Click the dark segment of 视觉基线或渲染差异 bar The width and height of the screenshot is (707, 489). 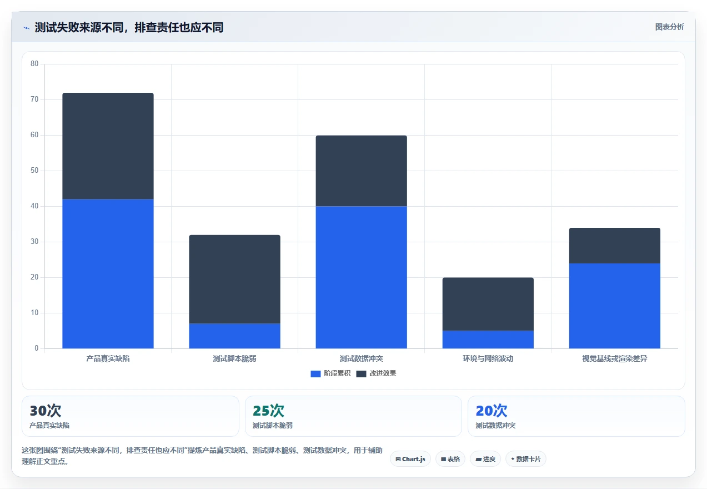(614, 246)
